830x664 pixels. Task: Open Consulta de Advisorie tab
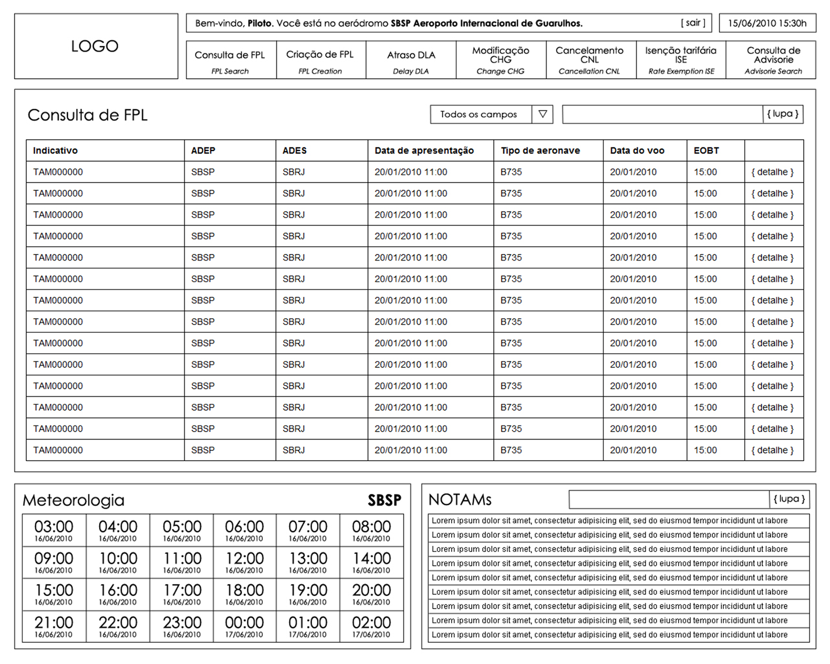click(771, 60)
